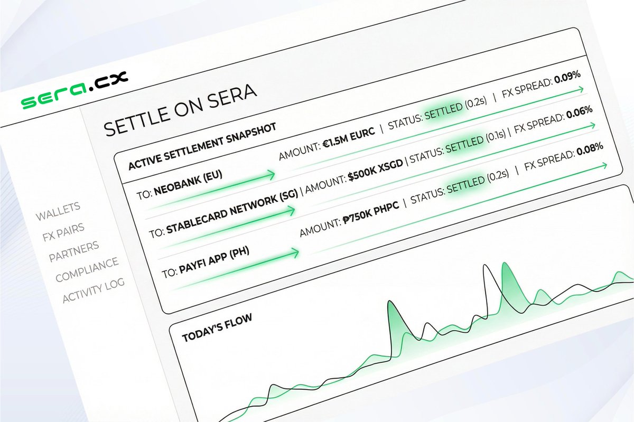Click the Settle on Sera heading
Screen dimensions: 634x422
(181, 110)
